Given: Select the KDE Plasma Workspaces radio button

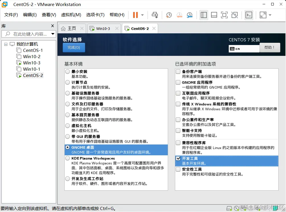Looking at the screenshot, I should (x=68, y=158).
